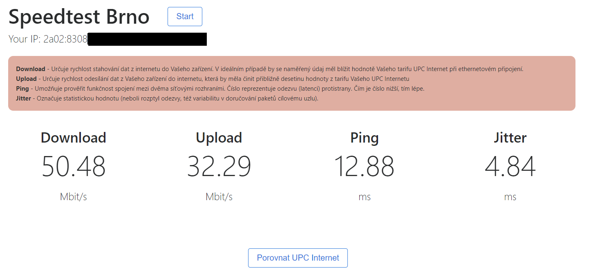Click the bold Jitter term in info box
The width and height of the screenshot is (591, 279).
tap(23, 98)
